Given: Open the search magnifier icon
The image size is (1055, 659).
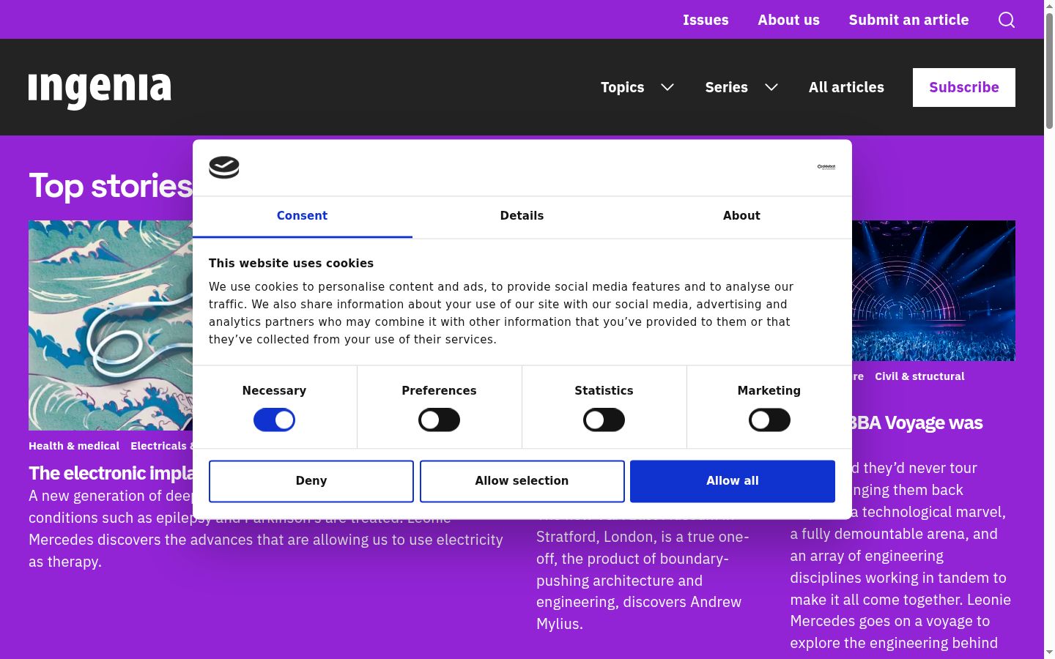Looking at the screenshot, I should coord(1007,20).
